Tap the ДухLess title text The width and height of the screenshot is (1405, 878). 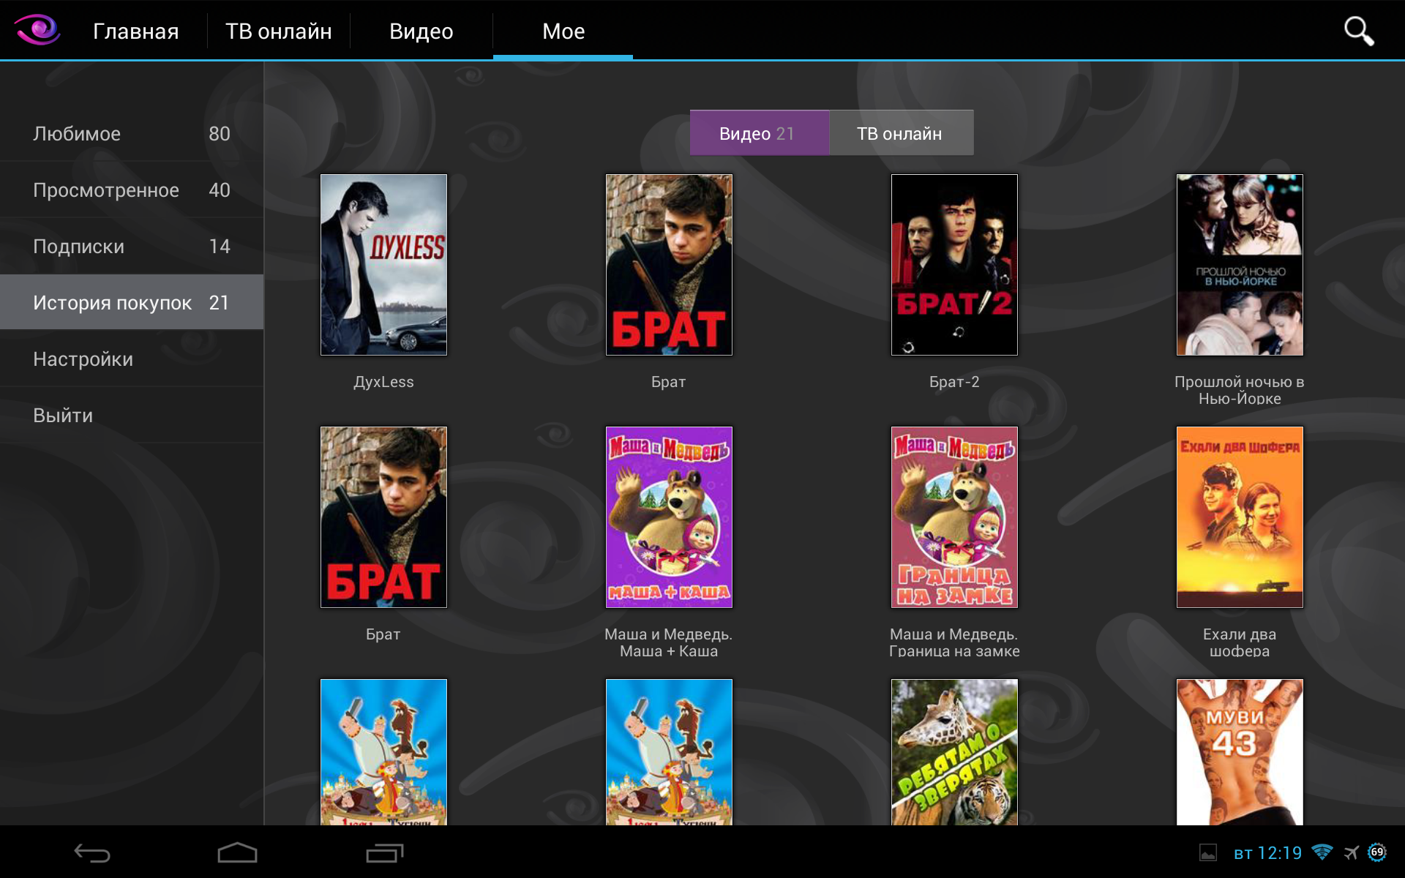[x=383, y=382]
